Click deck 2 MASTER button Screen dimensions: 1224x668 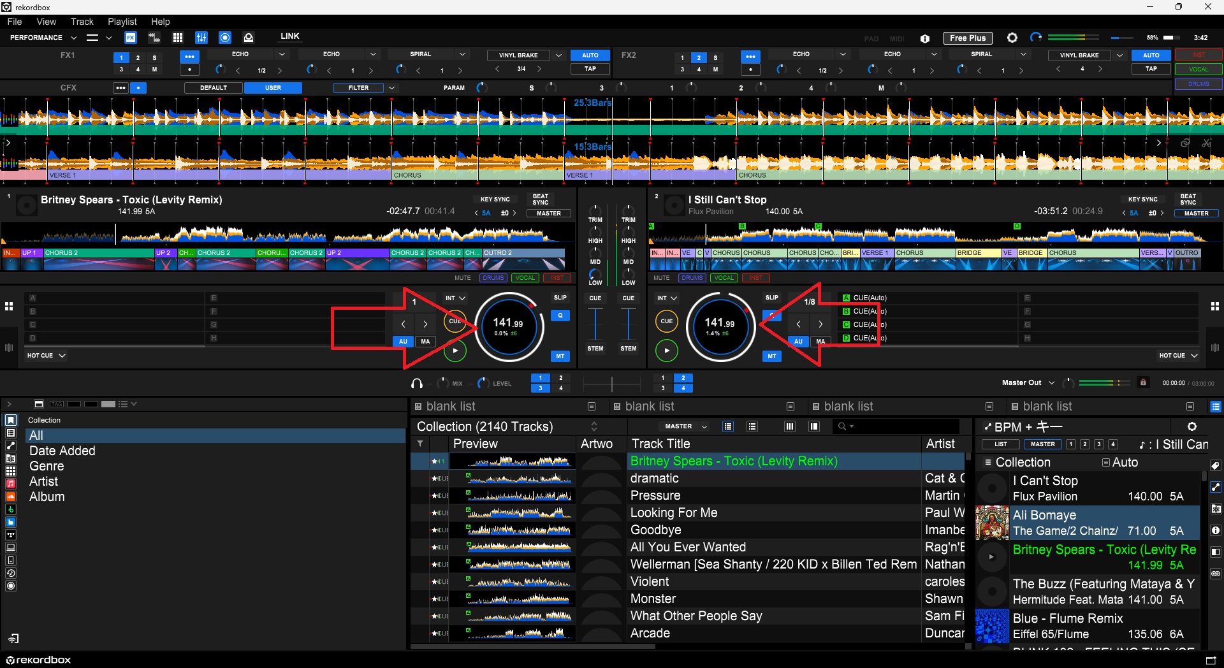1196,214
